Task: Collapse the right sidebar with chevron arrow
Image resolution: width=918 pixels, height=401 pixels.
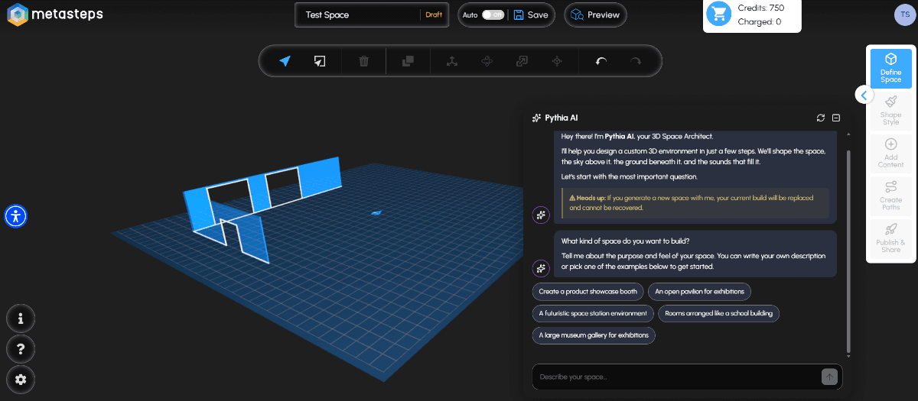Action: (x=864, y=95)
